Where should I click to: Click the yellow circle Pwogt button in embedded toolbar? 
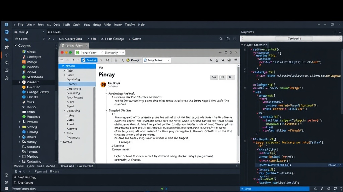(x=133, y=60)
